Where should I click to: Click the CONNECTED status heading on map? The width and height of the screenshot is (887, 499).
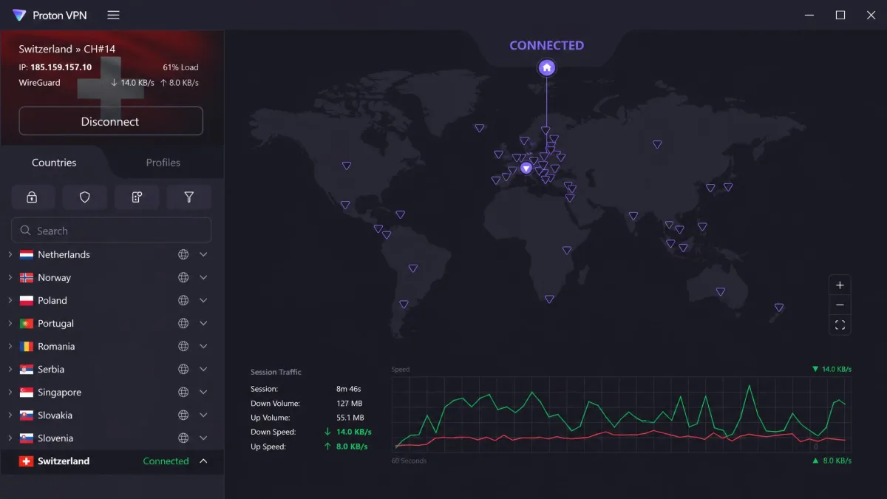coord(547,45)
